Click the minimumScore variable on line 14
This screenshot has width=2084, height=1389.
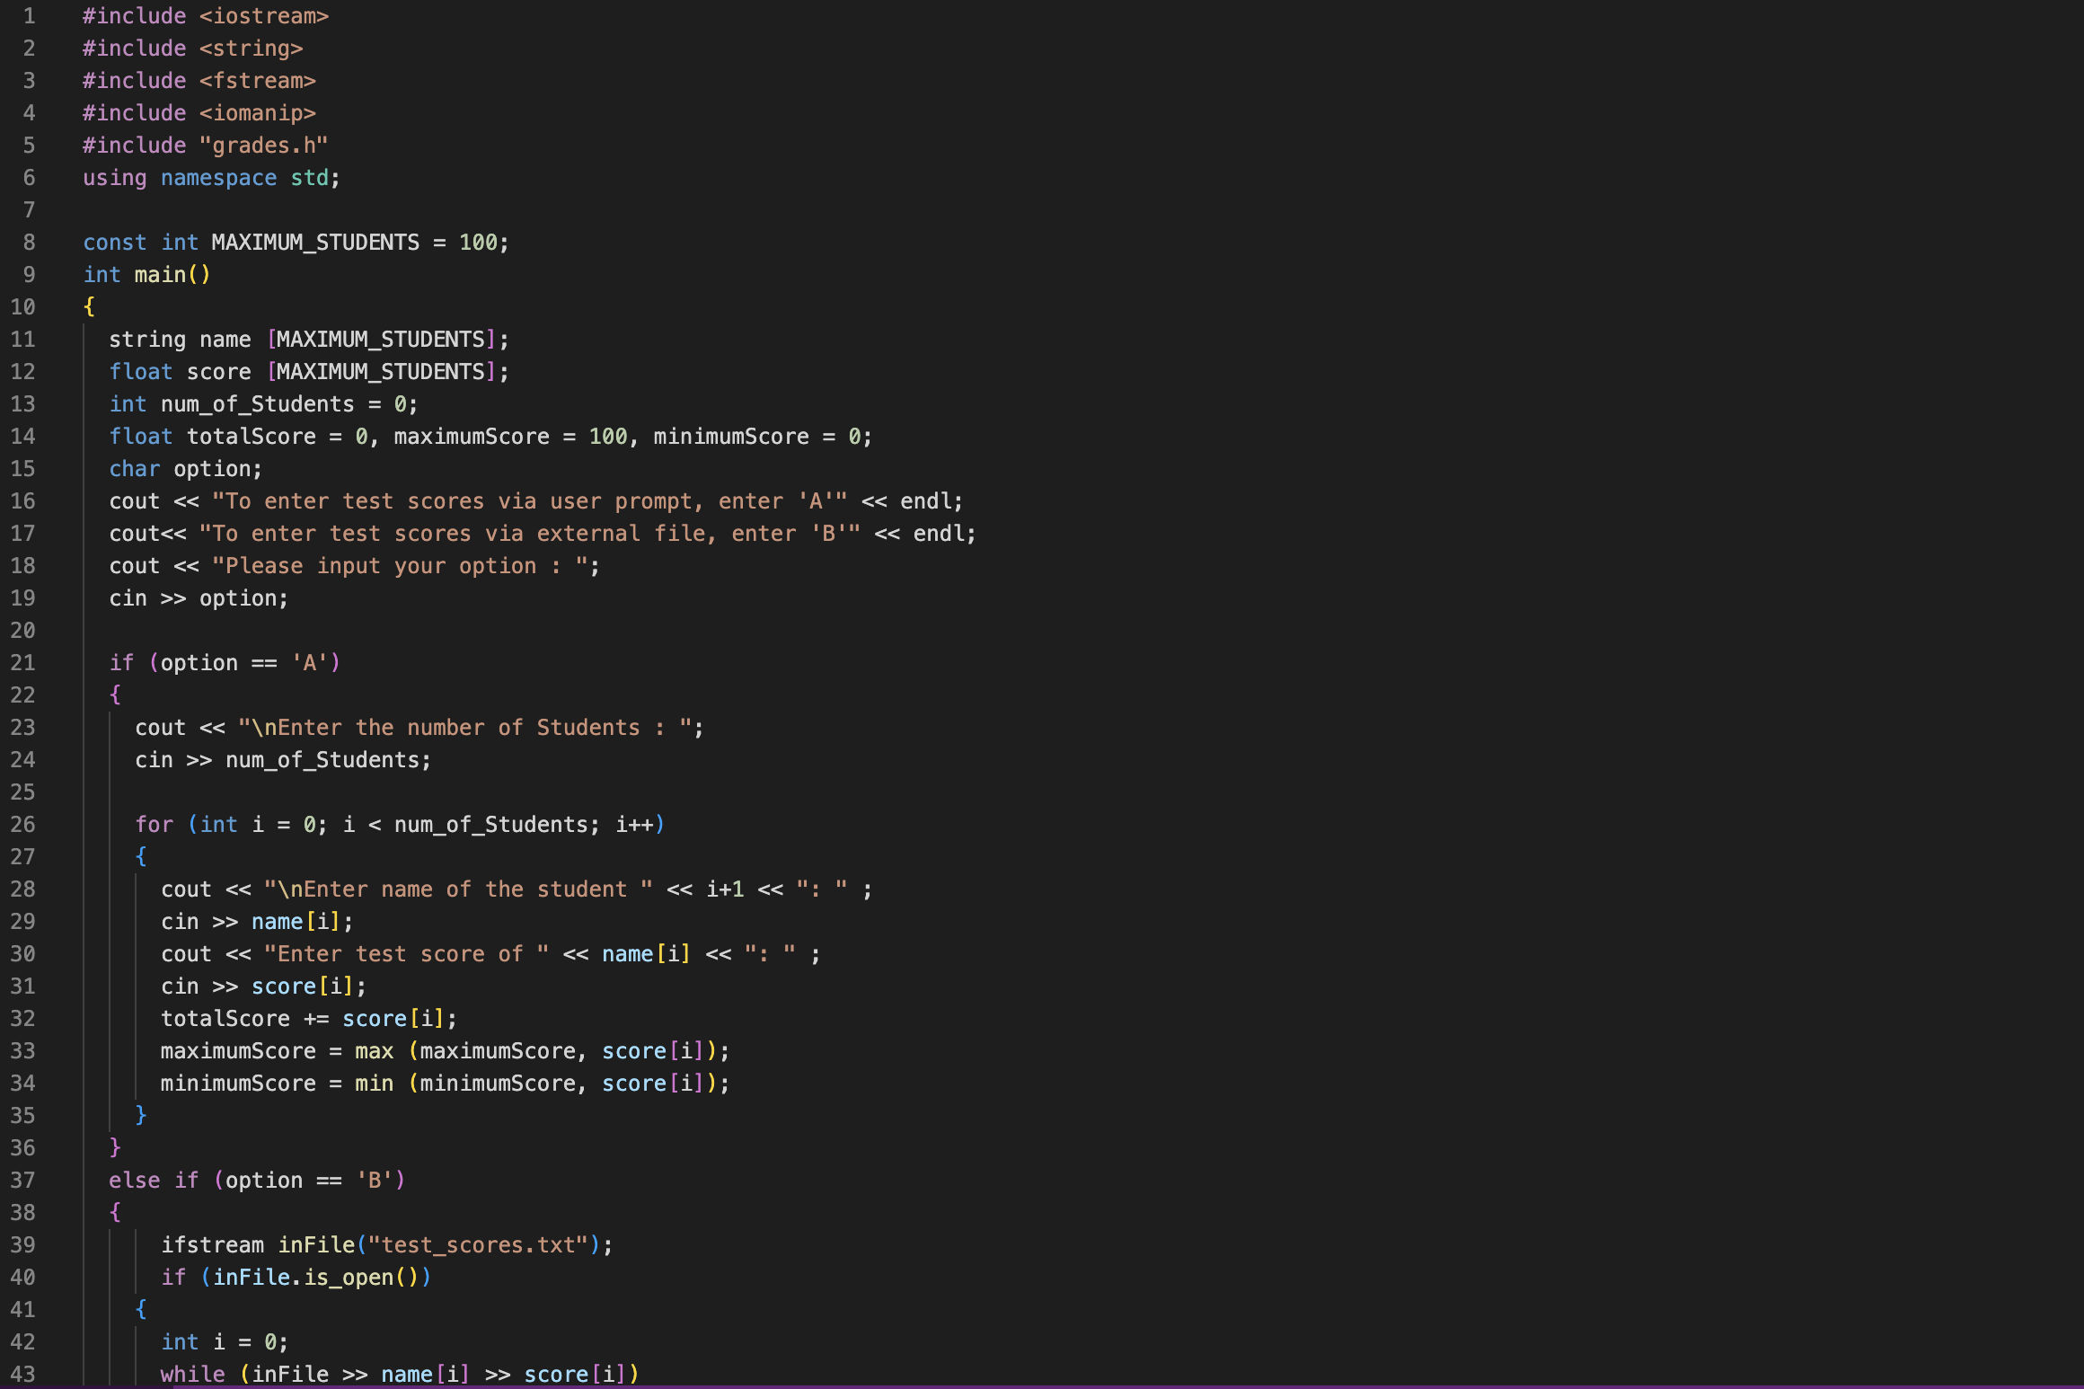pos(730,437)
